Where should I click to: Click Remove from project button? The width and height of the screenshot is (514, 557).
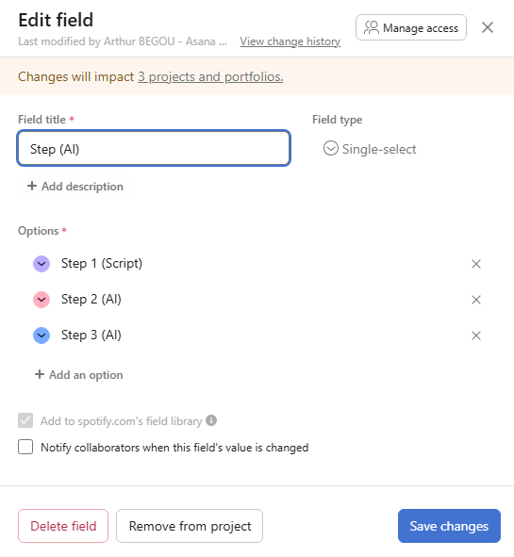pyautogui.click(x=190, y=526)
